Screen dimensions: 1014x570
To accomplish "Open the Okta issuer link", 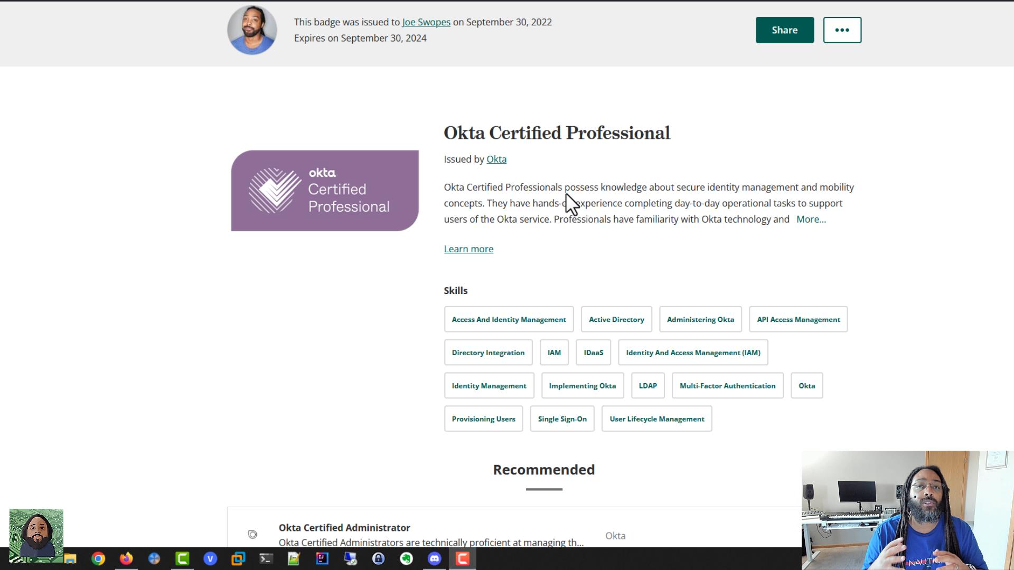I will pos(496,159).
